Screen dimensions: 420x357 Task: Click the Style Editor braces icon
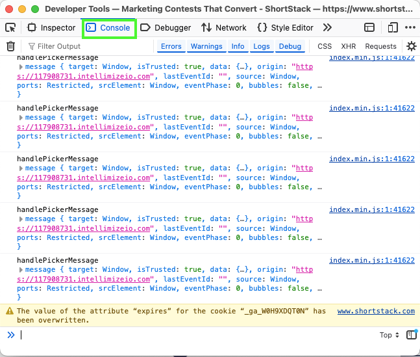(x=262, y=27)
